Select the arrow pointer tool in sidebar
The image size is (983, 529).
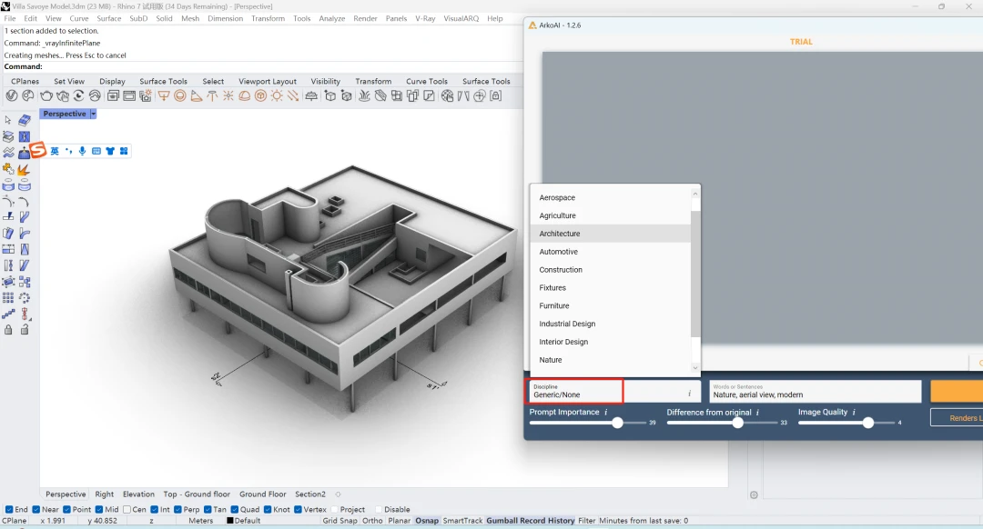coord(8,120)
